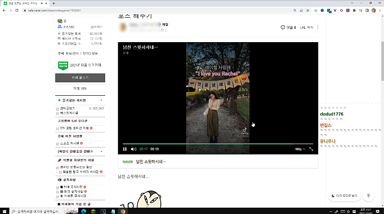384x214 pixels.
Task: Click Windows Start button
Action: 4,211
